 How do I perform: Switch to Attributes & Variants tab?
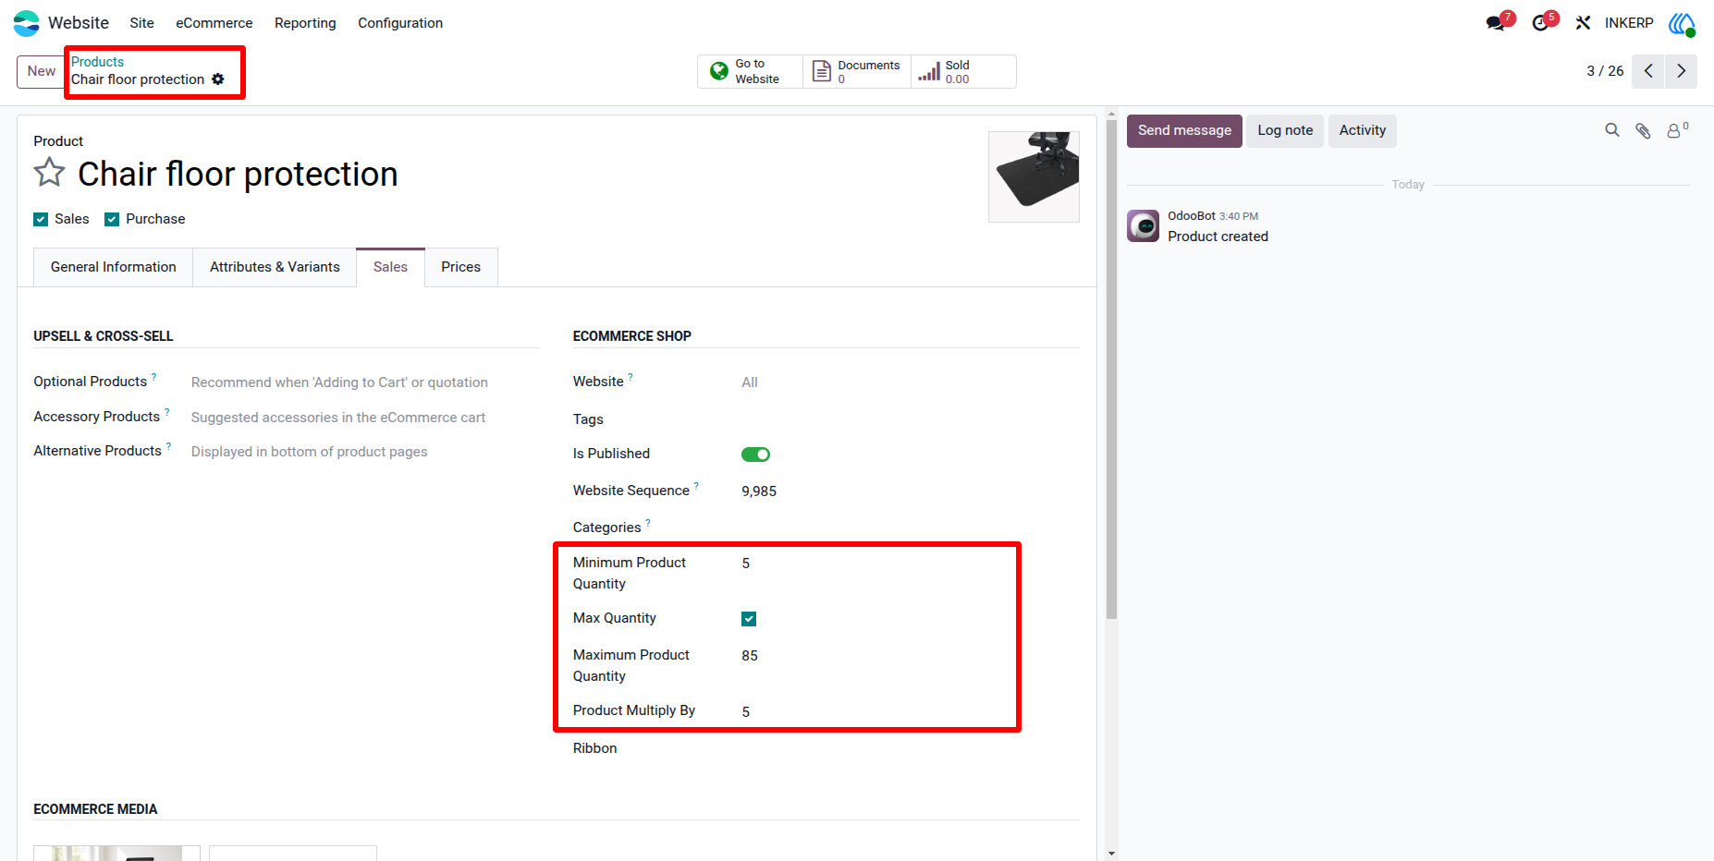click(x=275, y=267)
